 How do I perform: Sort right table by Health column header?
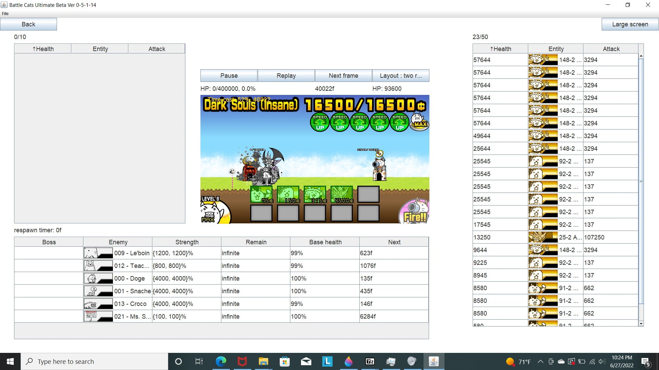pos(500,49)
